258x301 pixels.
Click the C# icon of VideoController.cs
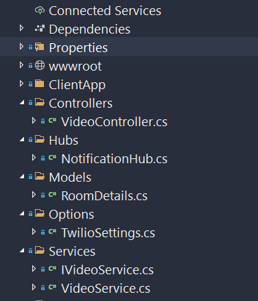[x=52, y=121]
